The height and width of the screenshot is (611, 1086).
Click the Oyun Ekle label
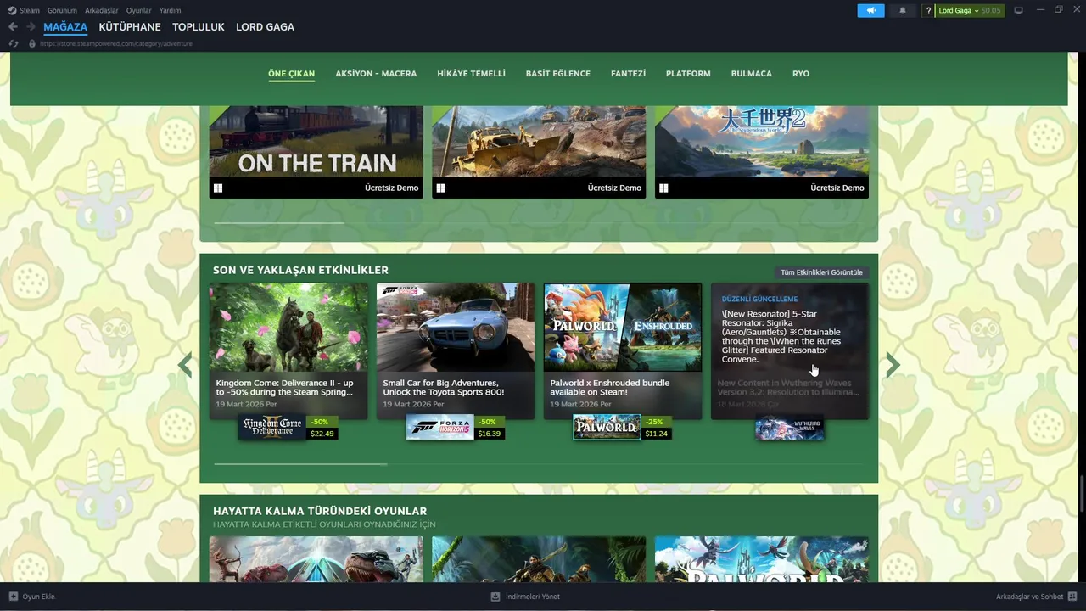coord(39,597)
